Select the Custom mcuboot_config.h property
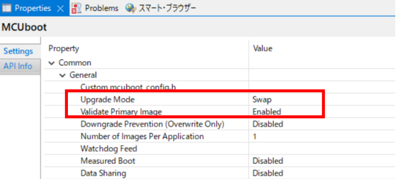The width and height of the screenshot is (401, 181). click(x=128, y=87)
